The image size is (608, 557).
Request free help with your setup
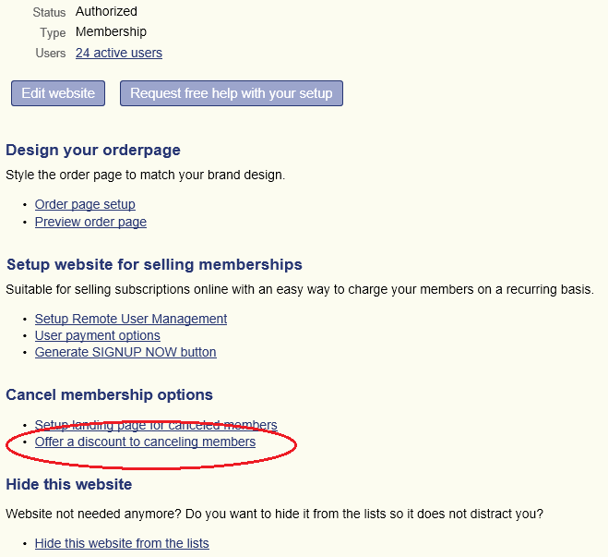232,93
